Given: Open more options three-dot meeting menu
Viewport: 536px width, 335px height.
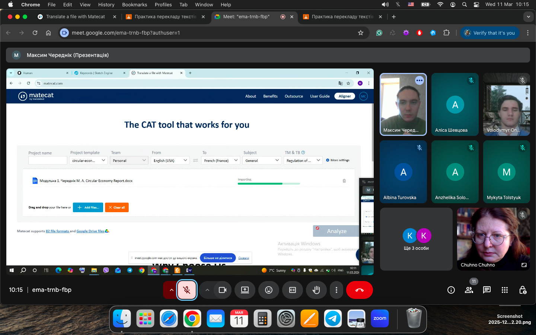Looking at the screenshot, I should (336, 290).
